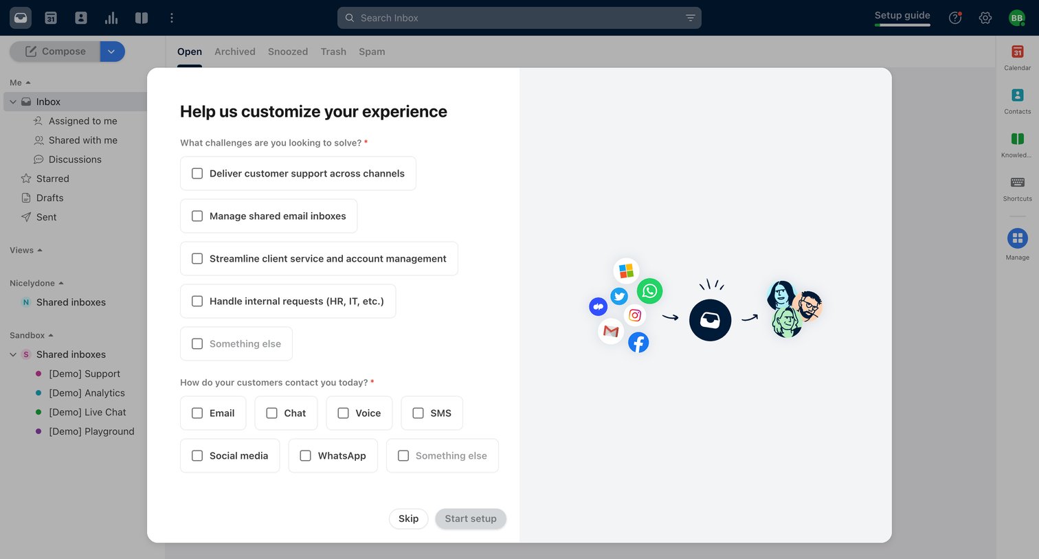This screenshot has width=1039, height=559.
Task: Click the Setup guide progress bar
Action: 902,25
